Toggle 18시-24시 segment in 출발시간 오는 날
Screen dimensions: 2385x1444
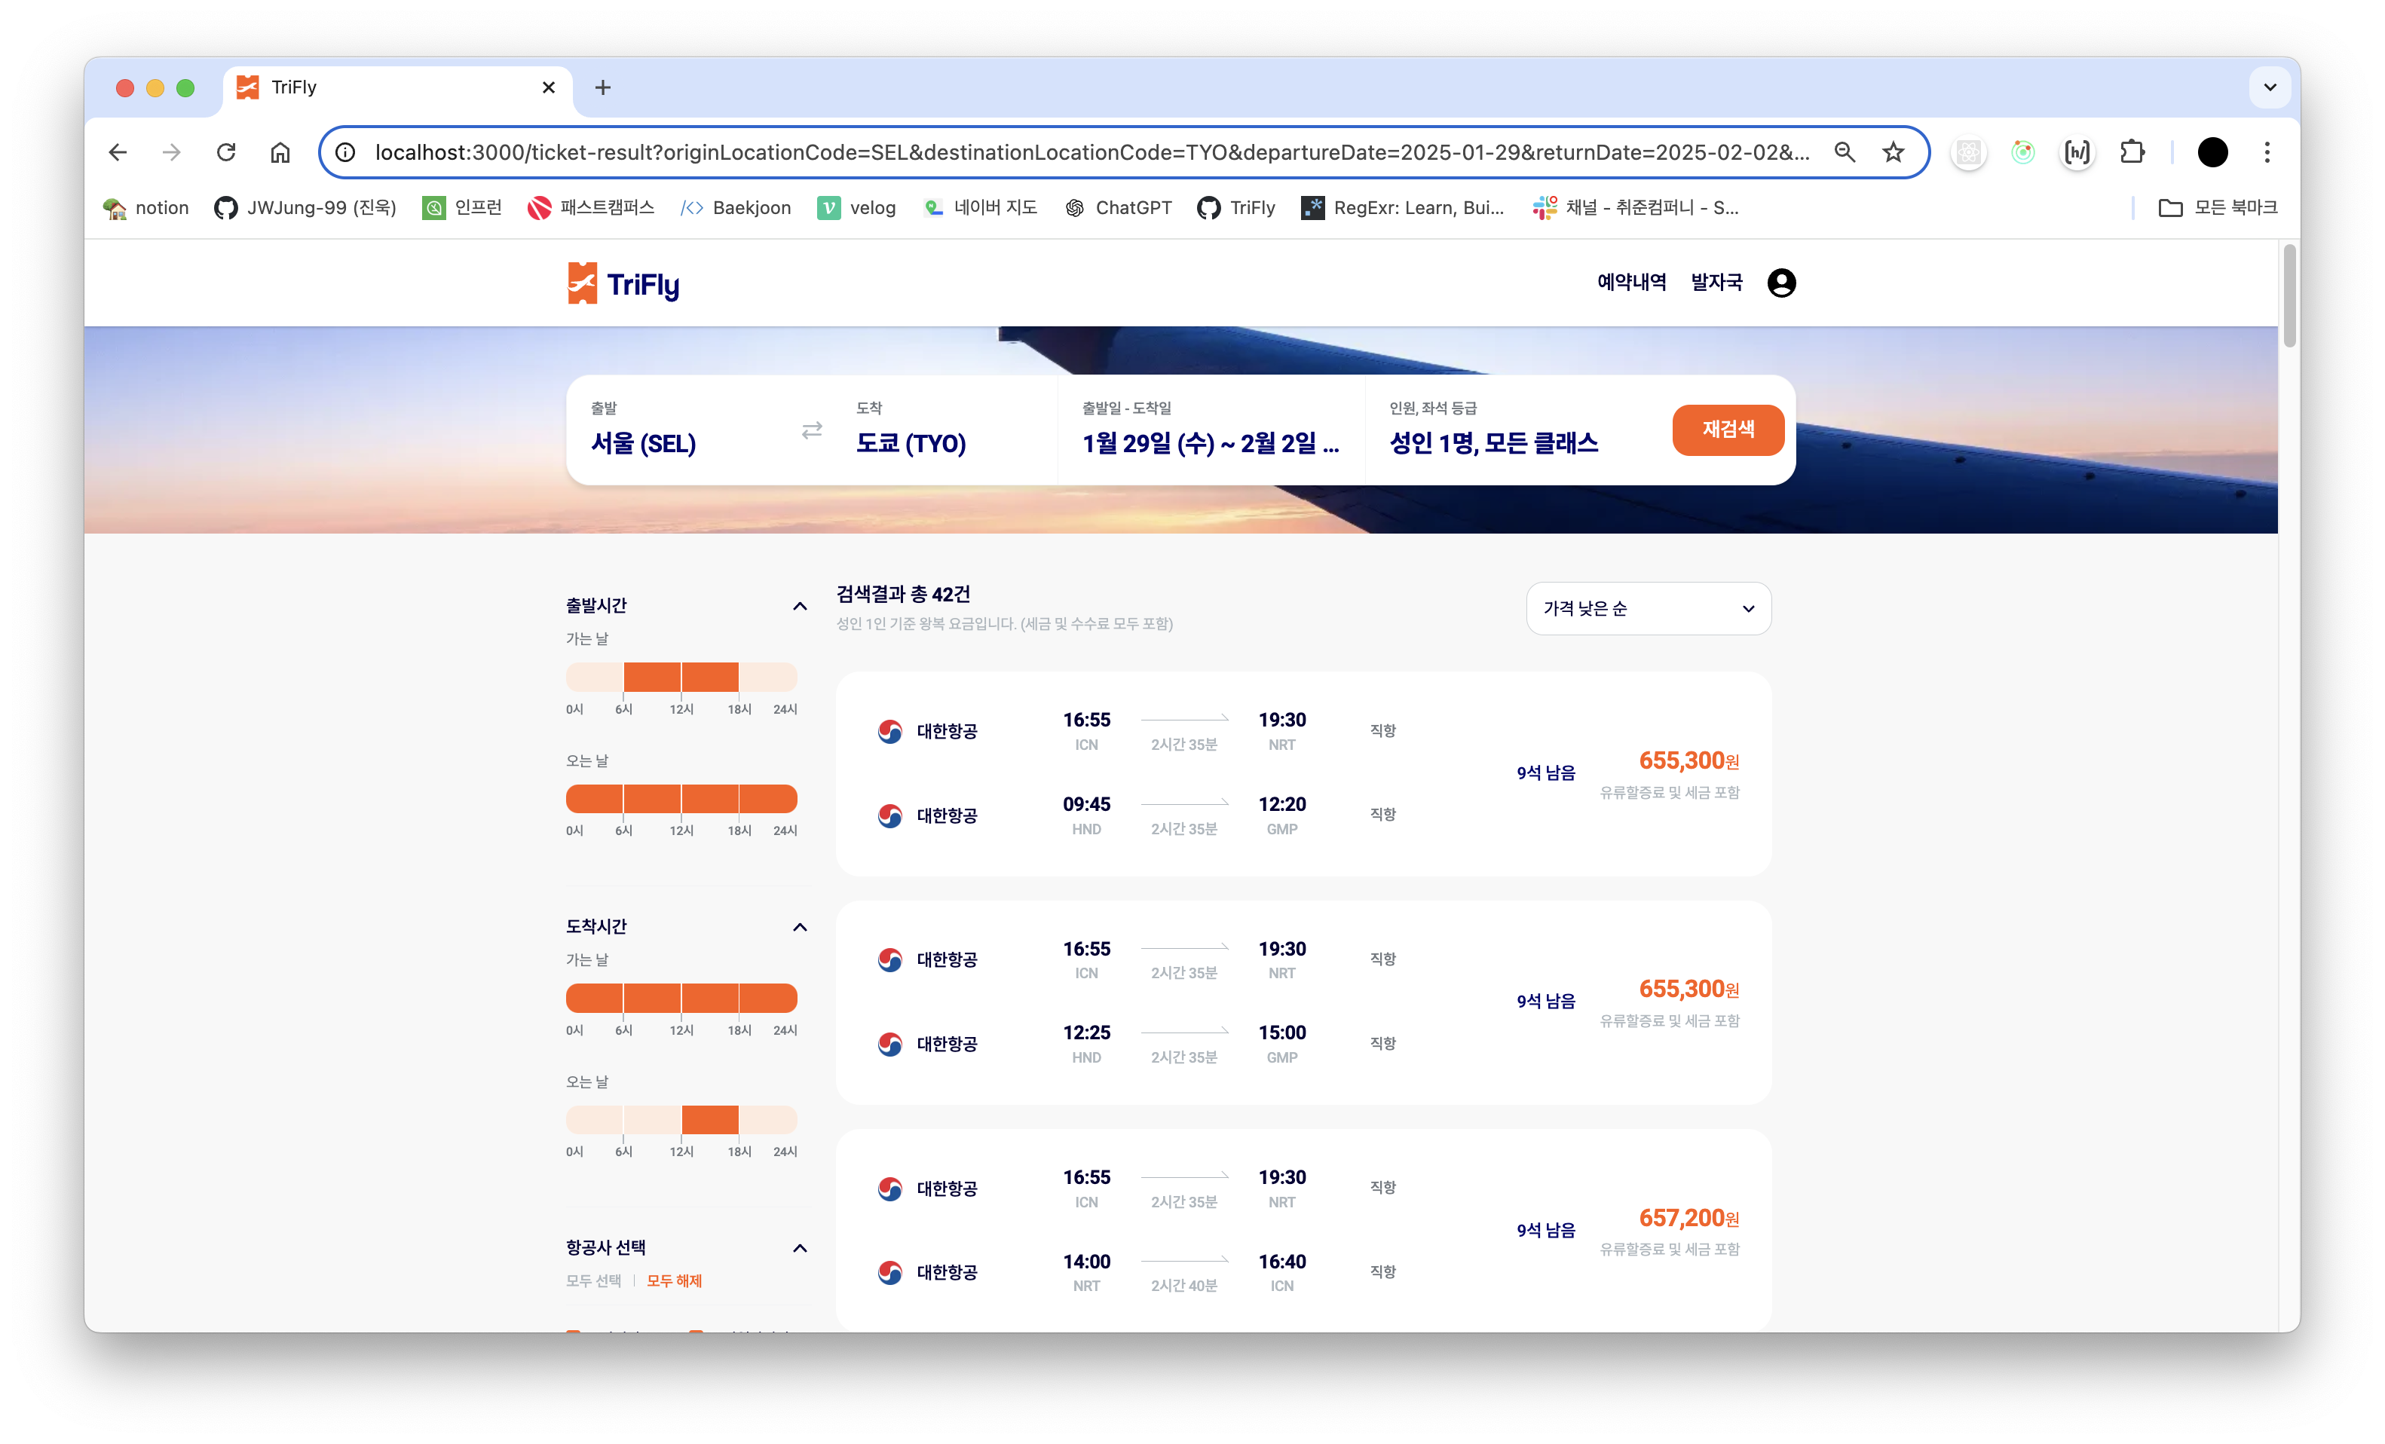click(767, 798)
